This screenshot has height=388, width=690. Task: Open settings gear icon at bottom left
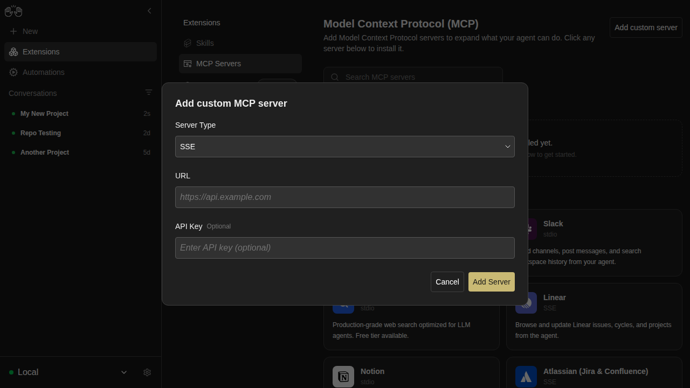tap(147, 372)
